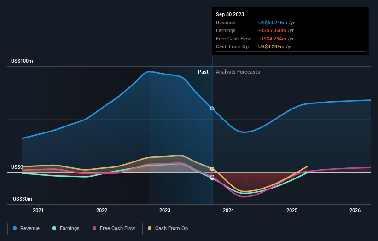
Task: Click the blue Revenue data point marker
Action: pyautogui.click(x=212, y=109)
